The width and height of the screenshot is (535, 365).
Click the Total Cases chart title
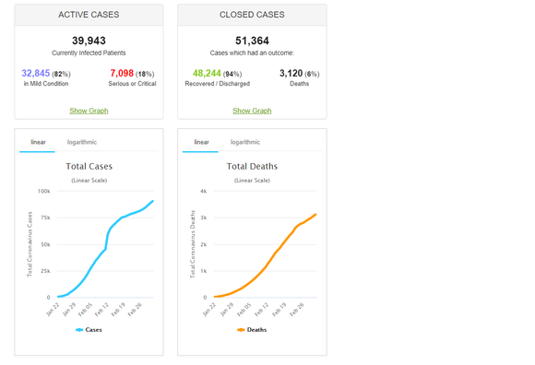89,166
